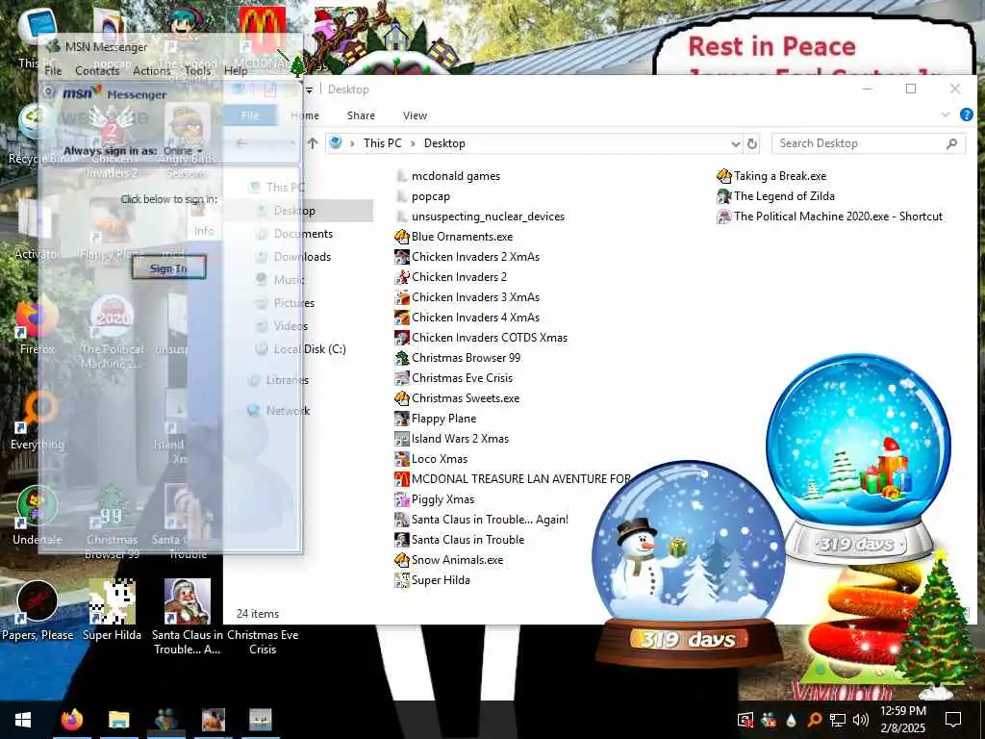This screenshot has height=739, width=985.
Task: Select The Legend of Zilda file
Action: tap(776, 196)
